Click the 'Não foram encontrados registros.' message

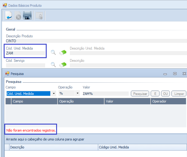click(x=31, y=130)
